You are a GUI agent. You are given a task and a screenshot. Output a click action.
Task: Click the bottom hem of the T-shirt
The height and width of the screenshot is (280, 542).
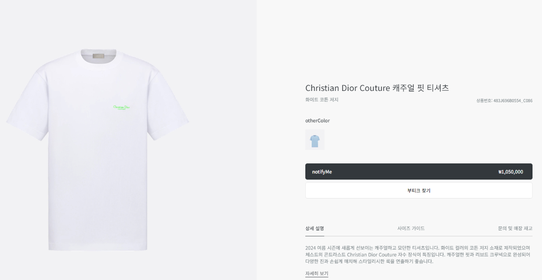[98, 248]
